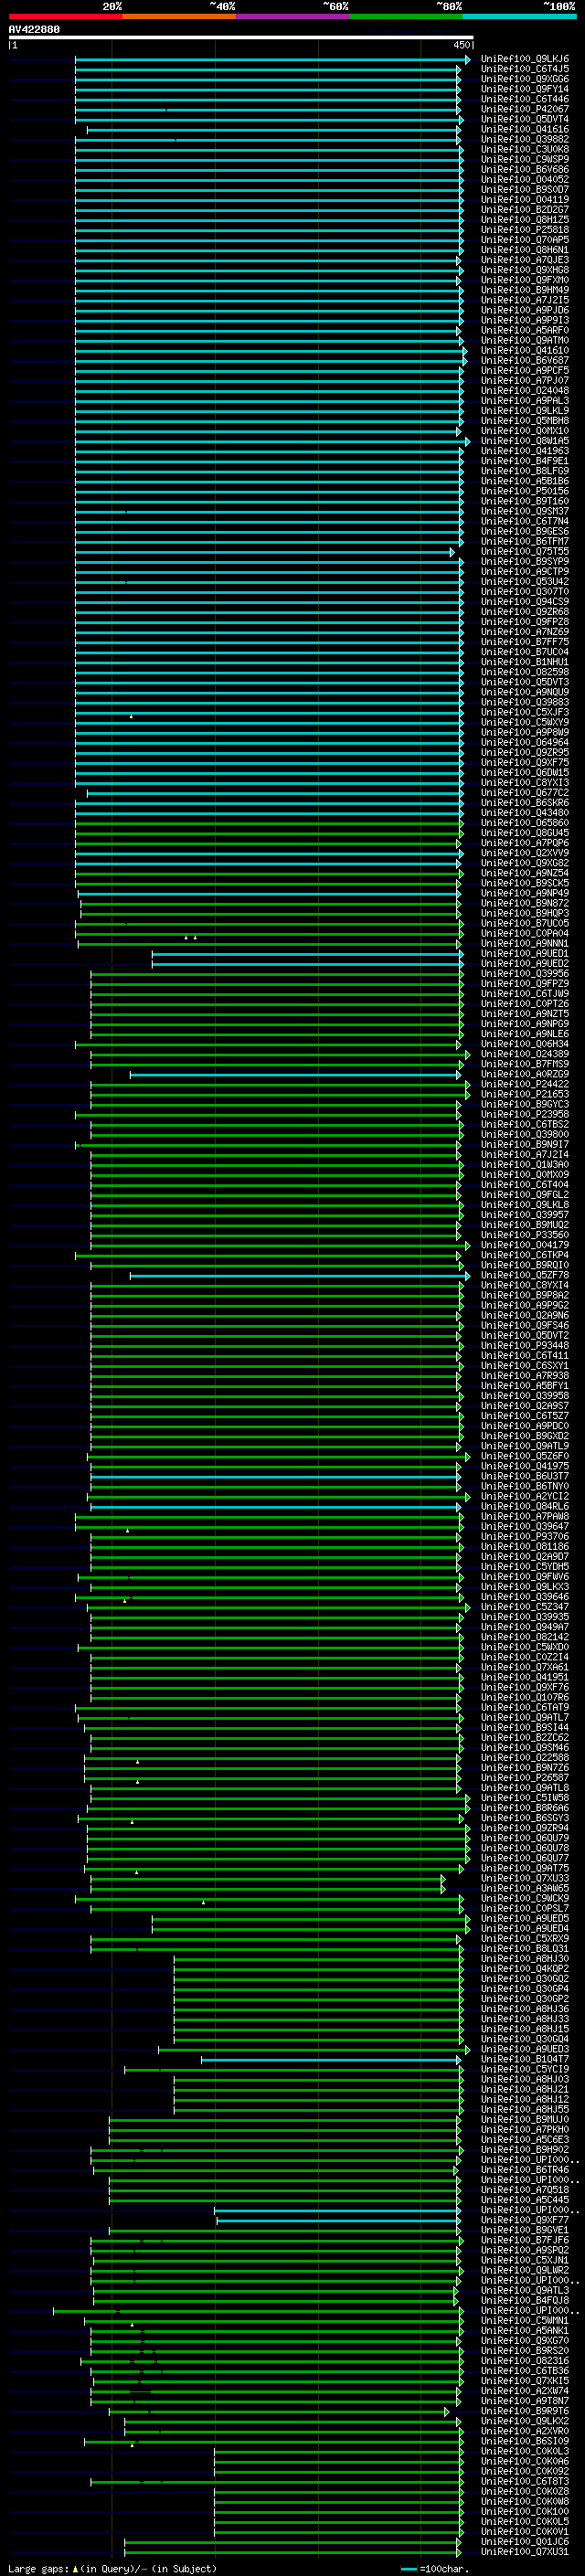Select the UniRef100_P21653 label
The image size is (585, 2576).
(525, 1094)
